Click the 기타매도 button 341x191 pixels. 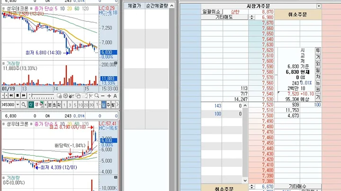224,17
